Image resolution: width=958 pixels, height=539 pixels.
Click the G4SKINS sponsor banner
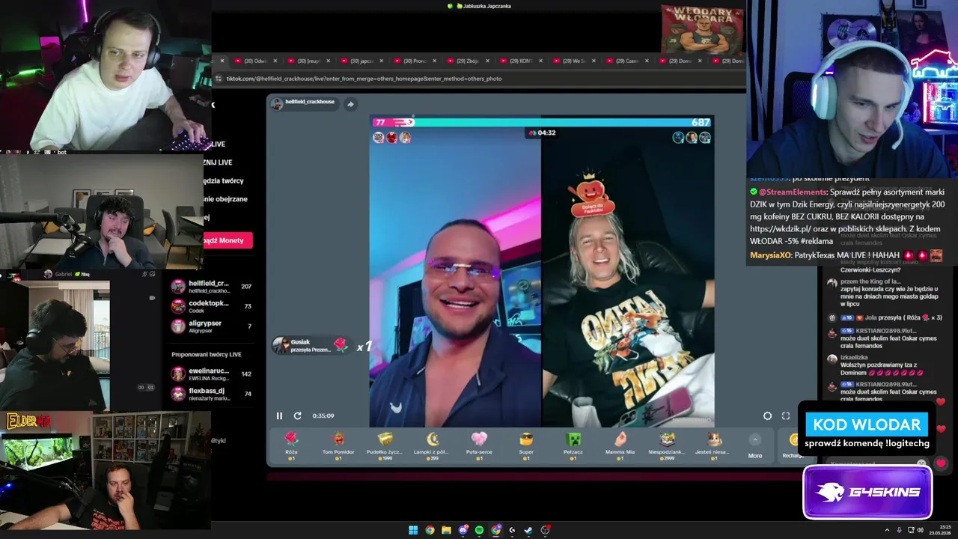point(867,492)
